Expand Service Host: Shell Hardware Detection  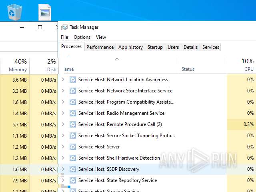pos(63,158)
